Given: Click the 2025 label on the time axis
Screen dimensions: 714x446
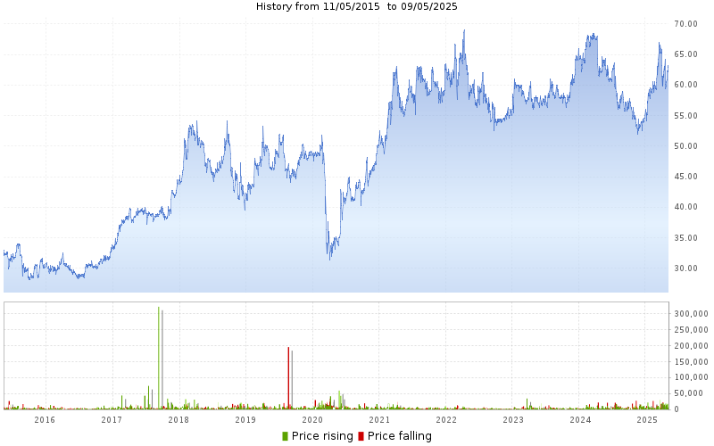Looking at the screenshot, I should pyautogui.click(x=646, y=419).
